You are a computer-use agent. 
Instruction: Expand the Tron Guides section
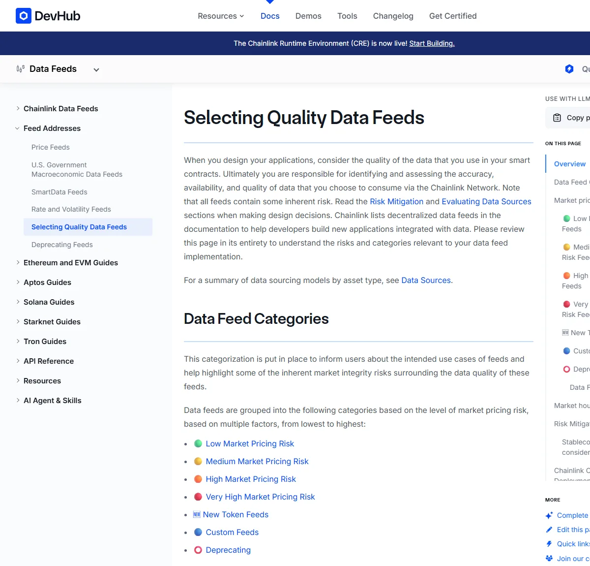[18, 341]
